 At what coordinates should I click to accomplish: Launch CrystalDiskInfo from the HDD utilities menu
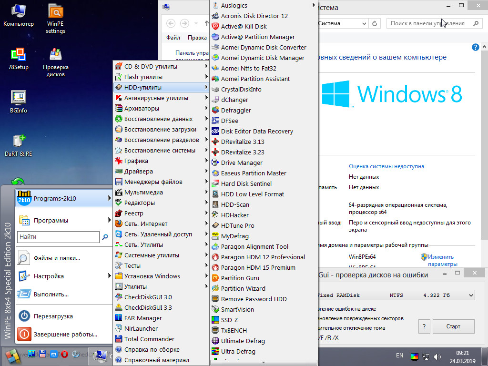click(241, 89)
